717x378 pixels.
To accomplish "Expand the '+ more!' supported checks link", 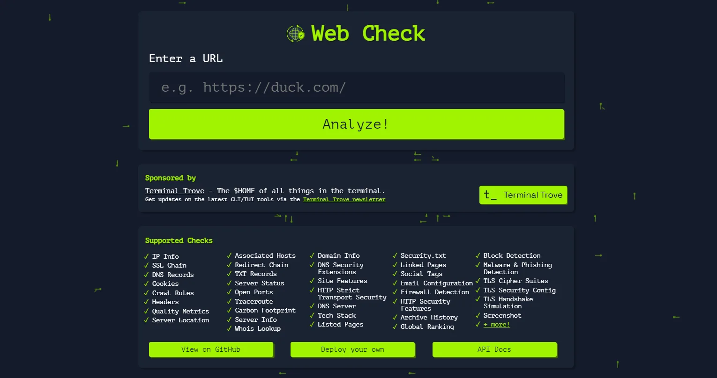I will tap(497, 324).
